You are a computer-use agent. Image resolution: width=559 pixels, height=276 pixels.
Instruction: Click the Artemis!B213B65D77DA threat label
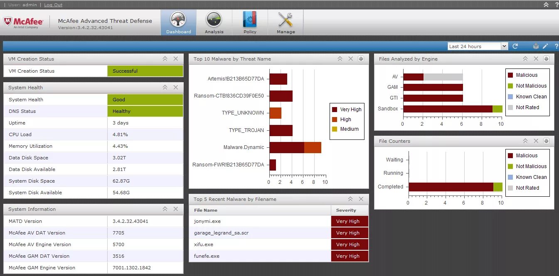coord(236,78)
